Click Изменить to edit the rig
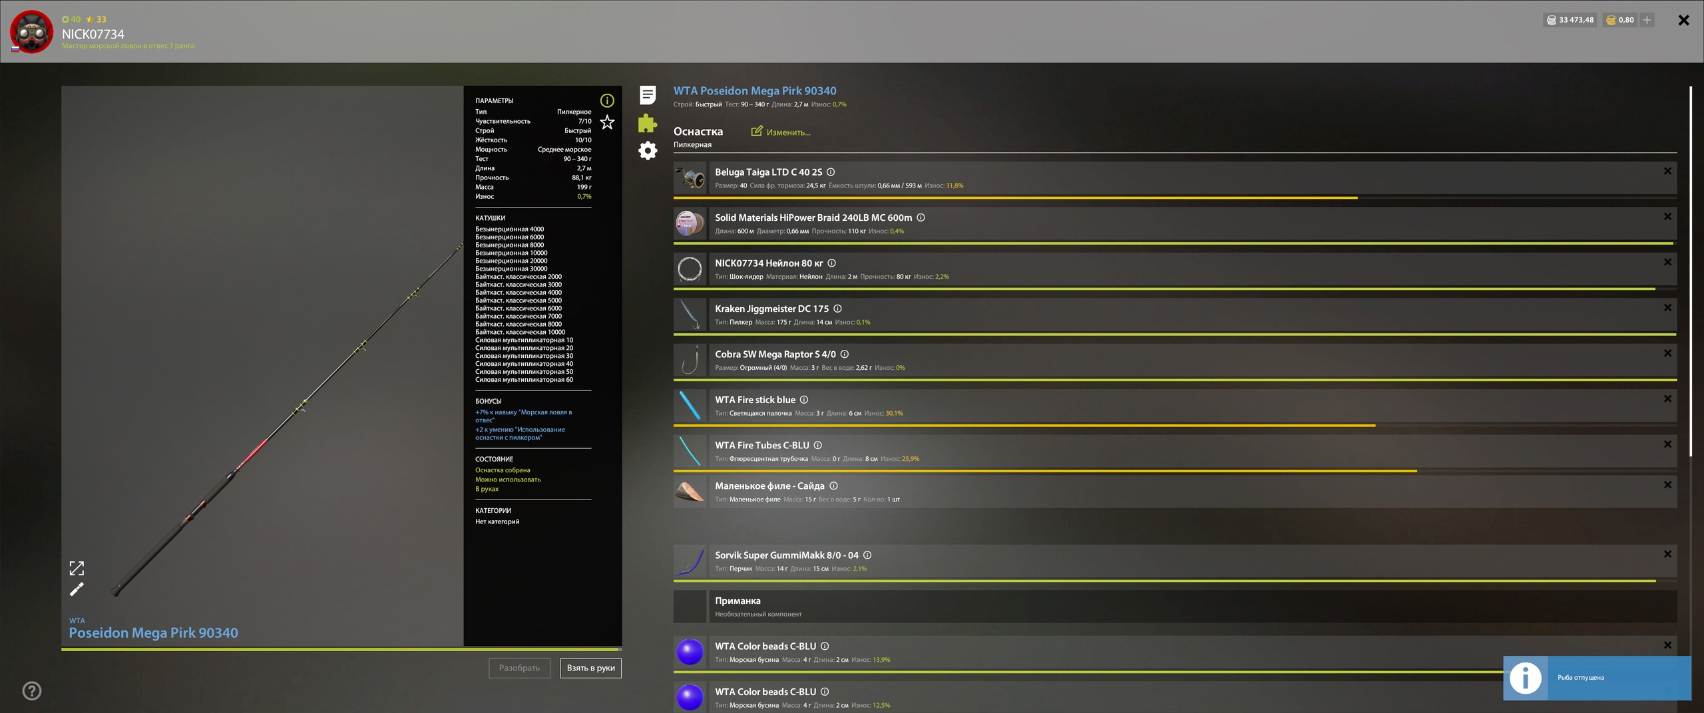Viewport: 1704px width, 713px height. coord(788,132)
